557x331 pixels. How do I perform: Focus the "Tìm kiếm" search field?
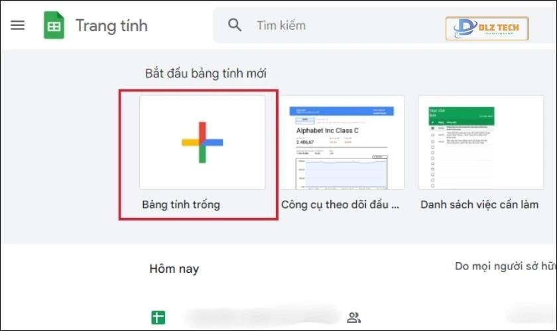332,26
